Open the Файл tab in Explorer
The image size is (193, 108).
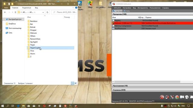(6, 8)
